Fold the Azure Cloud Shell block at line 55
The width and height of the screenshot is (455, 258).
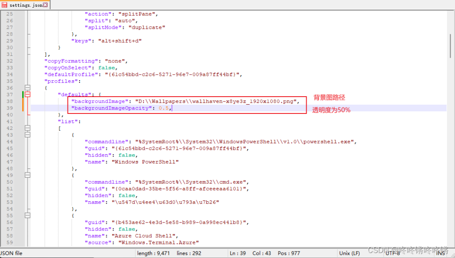(28, 215)
